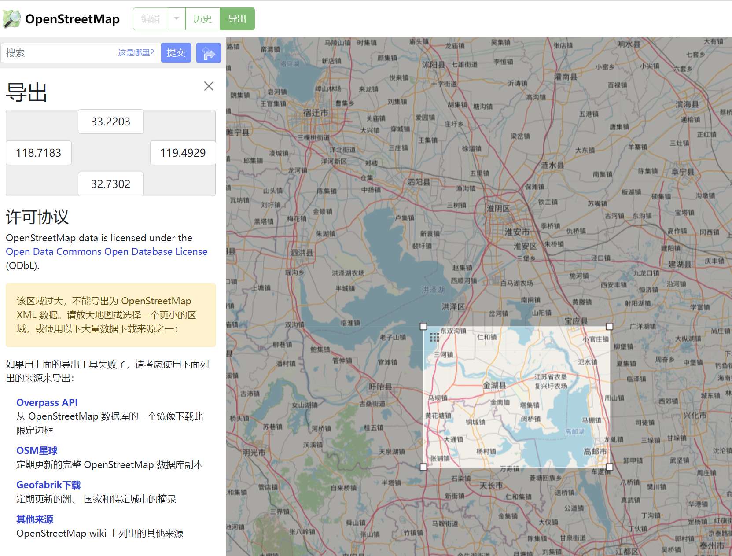Click 宝应县 label on map
Viewport: 732px width, 556px height.
tap(576, 321)
